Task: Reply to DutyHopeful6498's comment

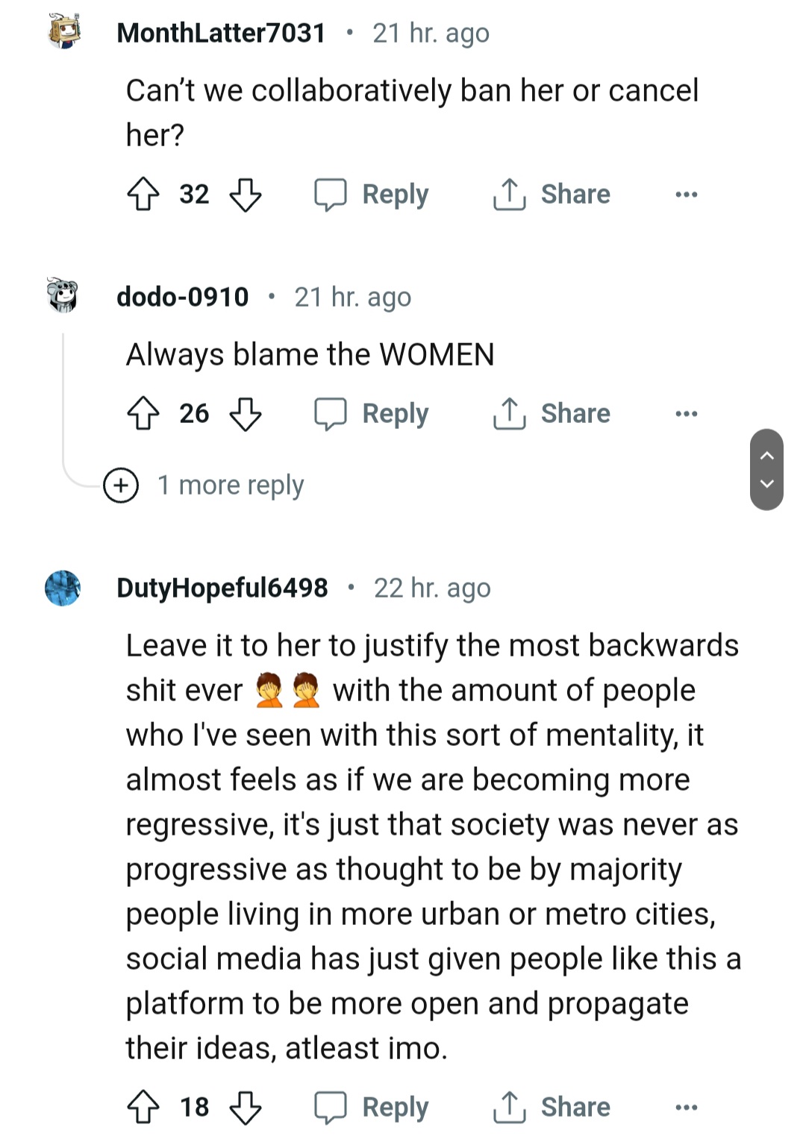Action: [x=372, y=1108]
